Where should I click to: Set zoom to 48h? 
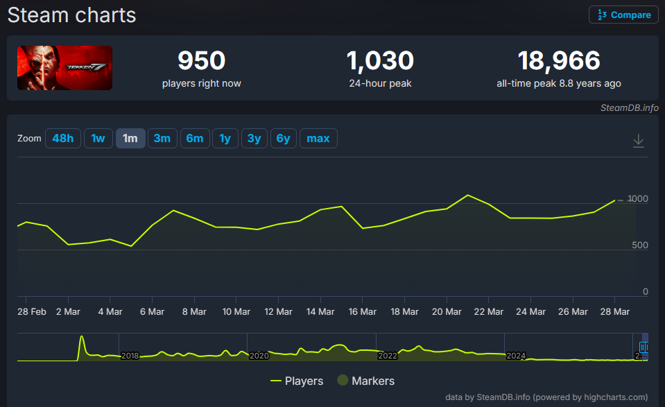pos(63,138)
